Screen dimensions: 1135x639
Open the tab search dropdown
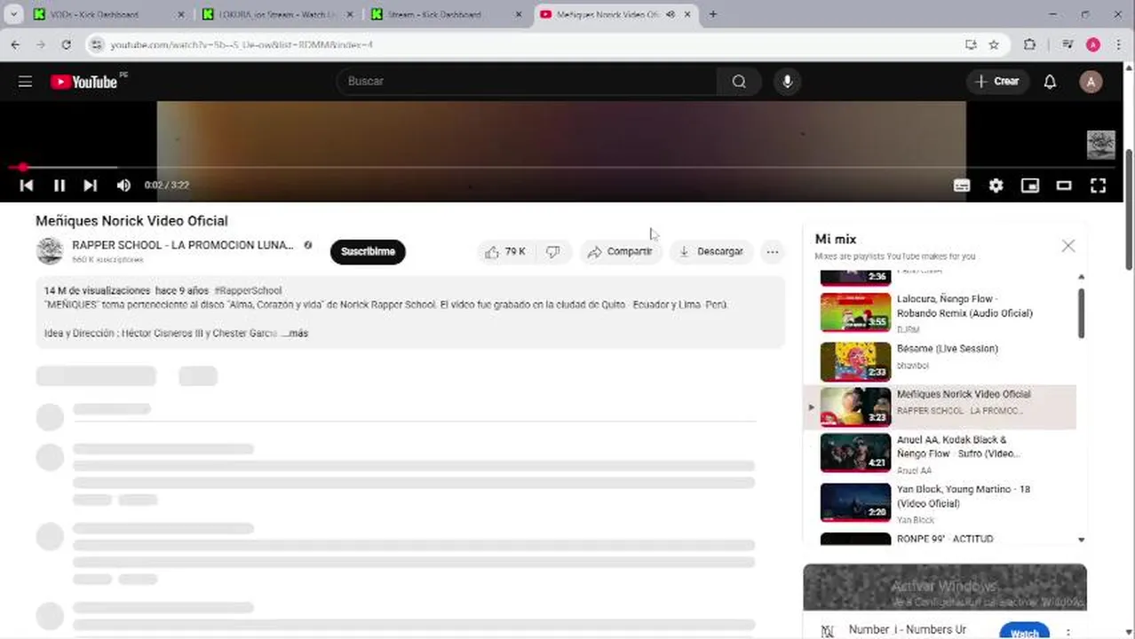(x=13, y=14)
